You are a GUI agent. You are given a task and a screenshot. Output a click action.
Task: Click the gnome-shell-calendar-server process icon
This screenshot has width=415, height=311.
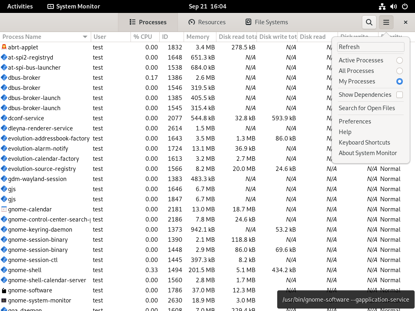pos(4,280)
